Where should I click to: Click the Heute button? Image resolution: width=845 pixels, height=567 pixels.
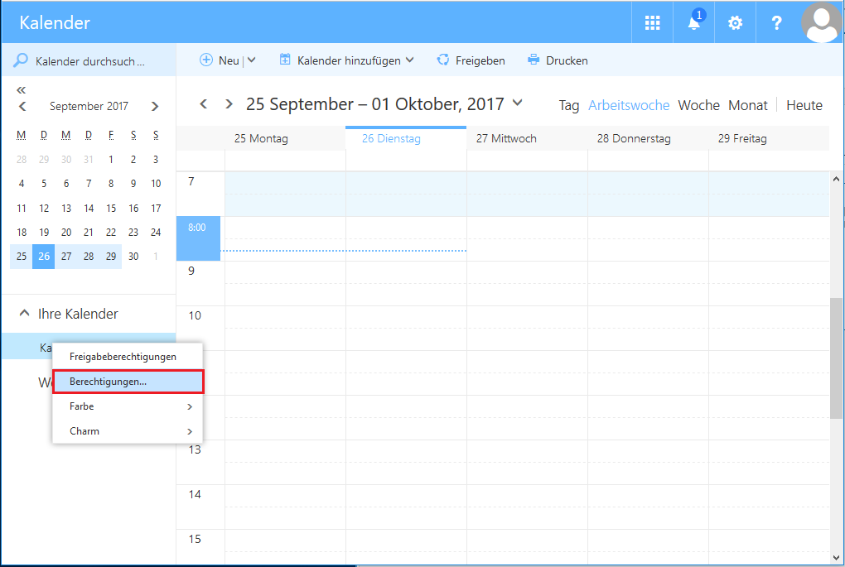pos(804,105)
